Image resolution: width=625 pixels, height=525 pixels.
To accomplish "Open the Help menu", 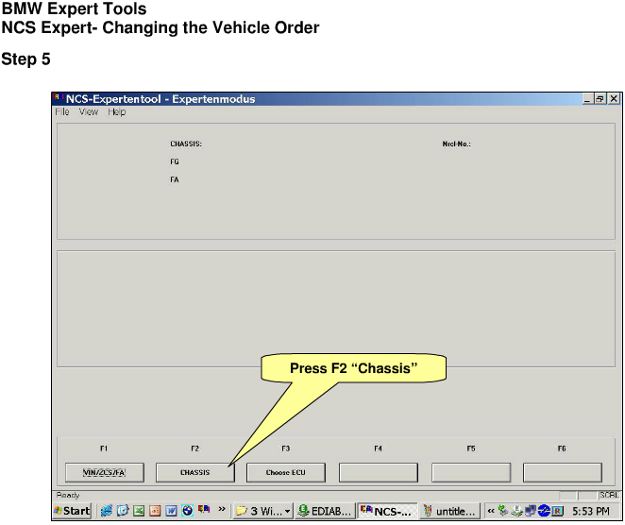I will coord(116,112).
